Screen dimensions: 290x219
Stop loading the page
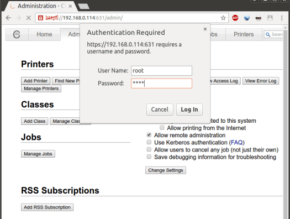click(29, 18)
